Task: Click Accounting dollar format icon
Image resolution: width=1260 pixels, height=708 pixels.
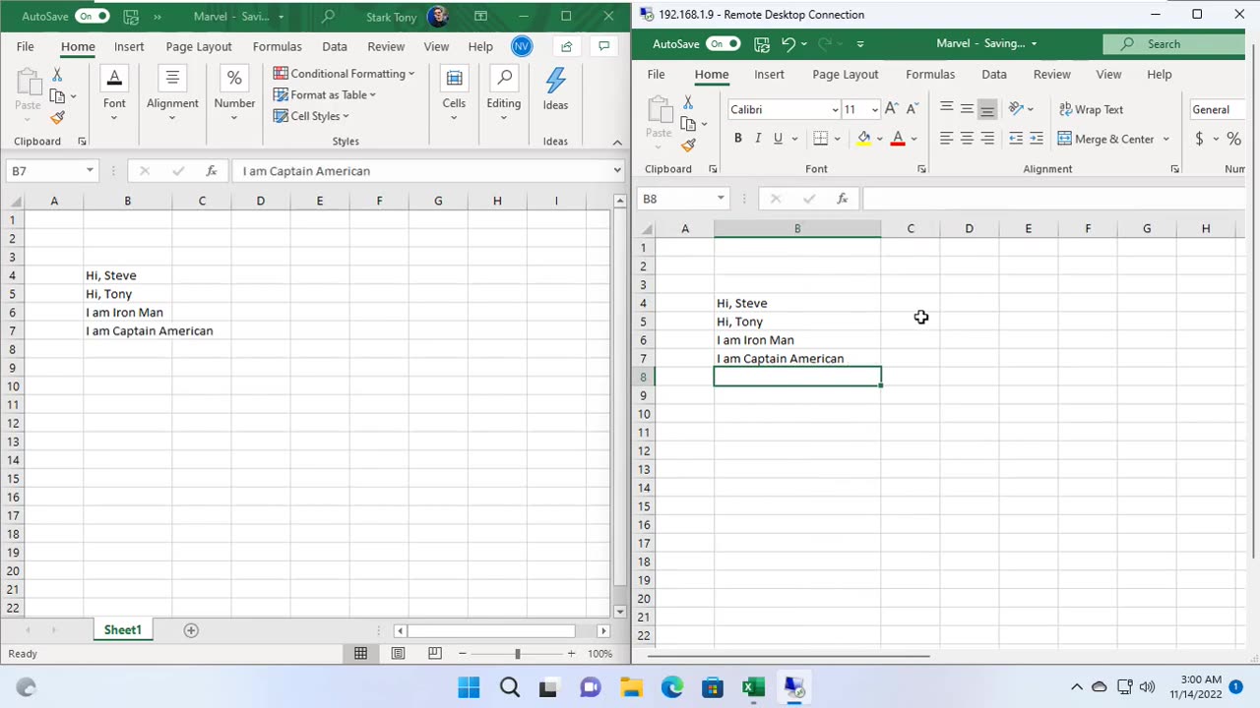Action: (x=1199, y=139)
